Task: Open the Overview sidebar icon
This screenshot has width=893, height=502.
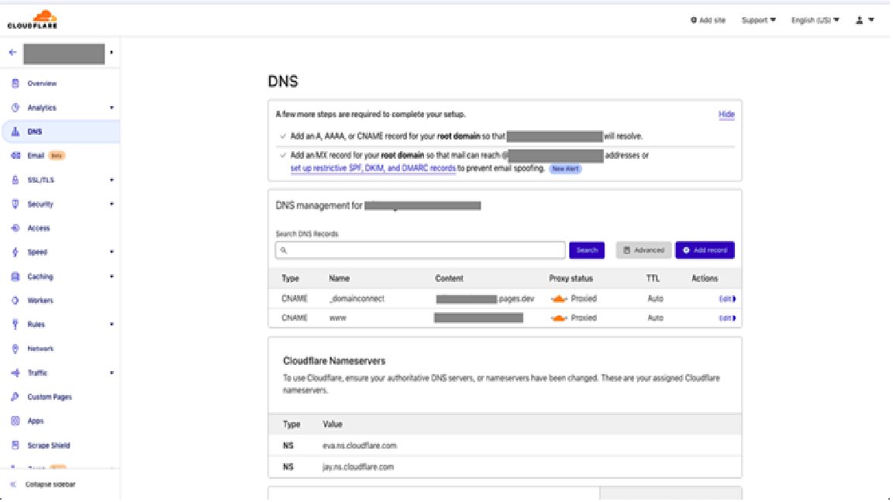Action: point(16,84)
